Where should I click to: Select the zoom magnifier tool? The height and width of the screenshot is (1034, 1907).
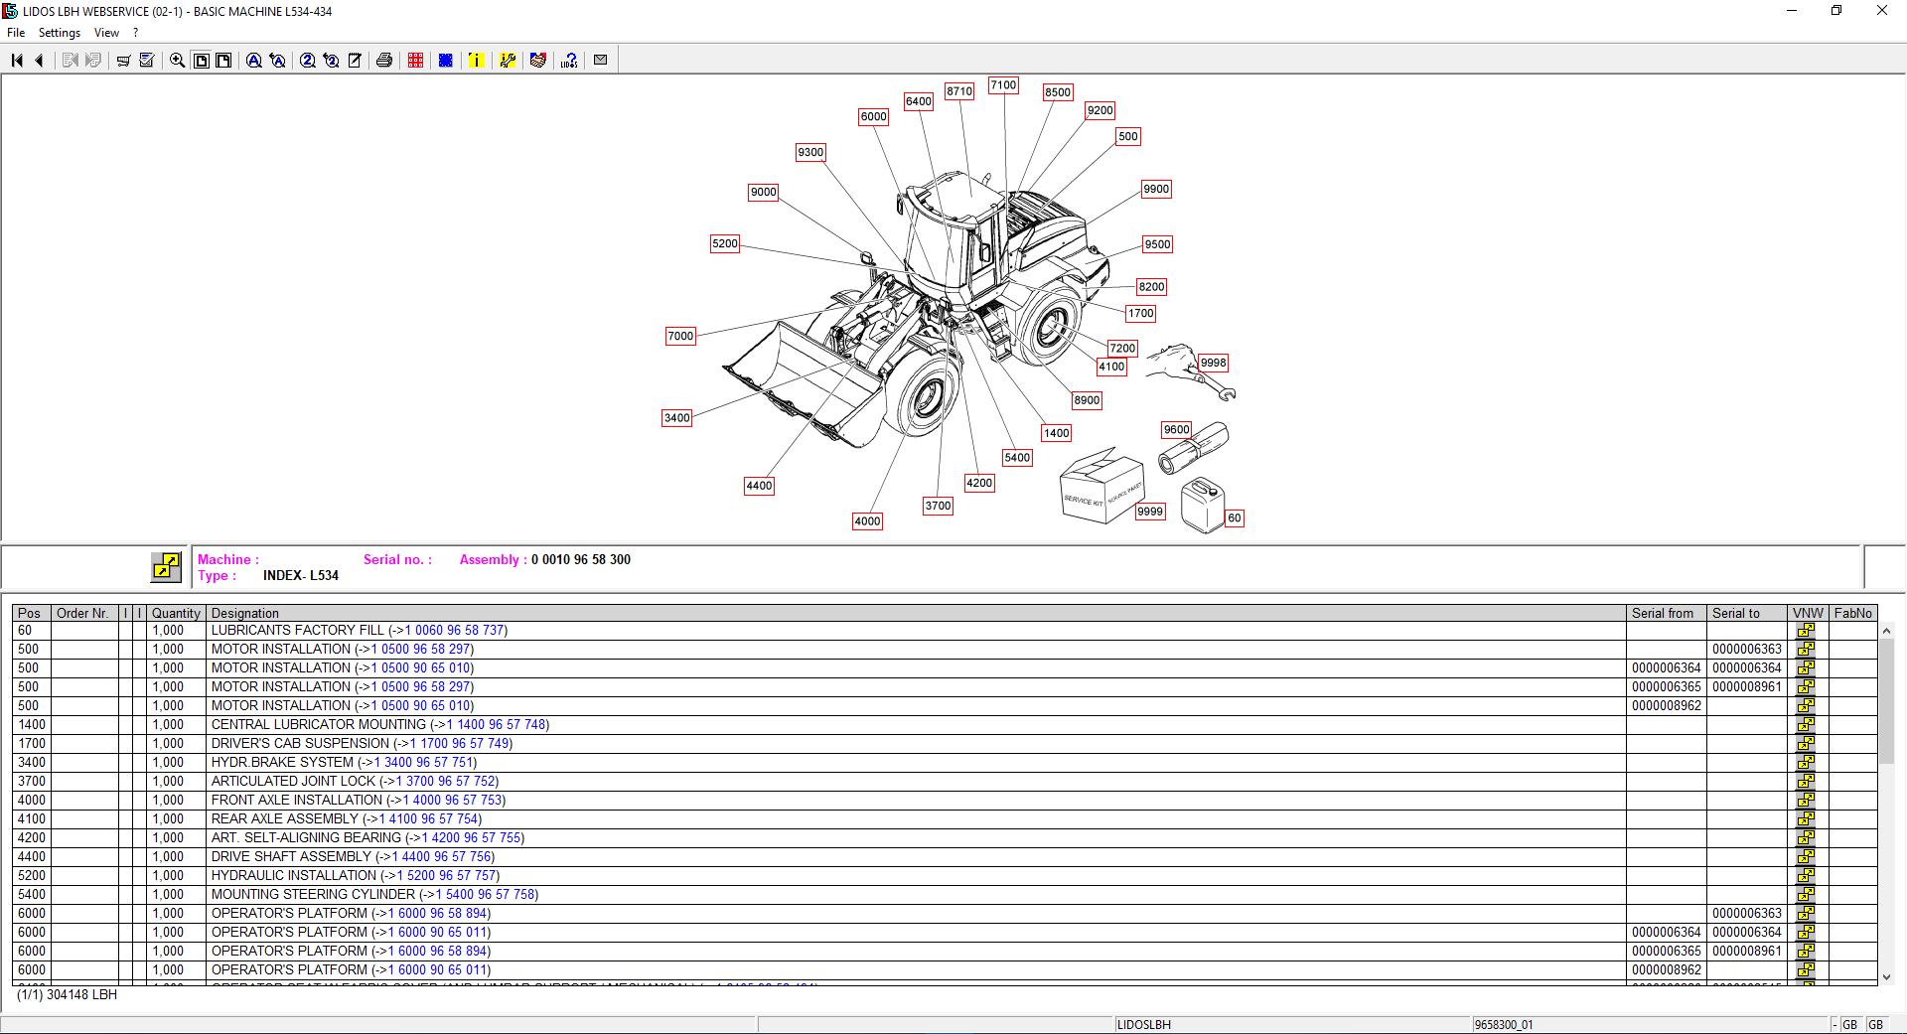tap(176, 60)
